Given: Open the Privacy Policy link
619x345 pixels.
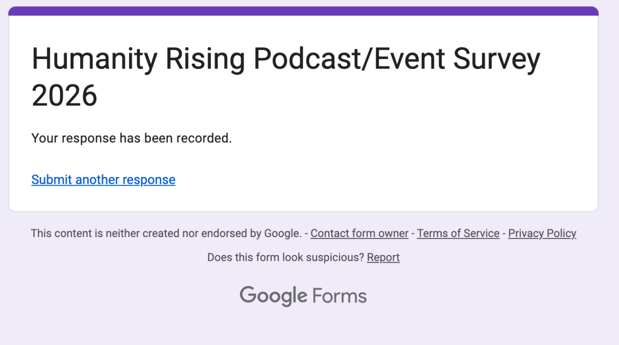Looking at the screenshot, I should click(x=542, y=233).
